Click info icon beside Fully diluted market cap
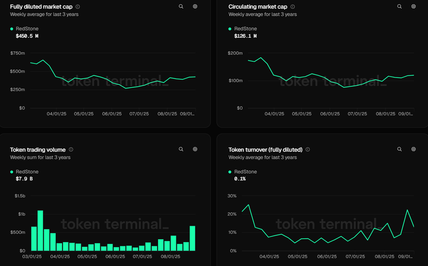The width and height of the screenshot is (428, 266). pos(78,7)
